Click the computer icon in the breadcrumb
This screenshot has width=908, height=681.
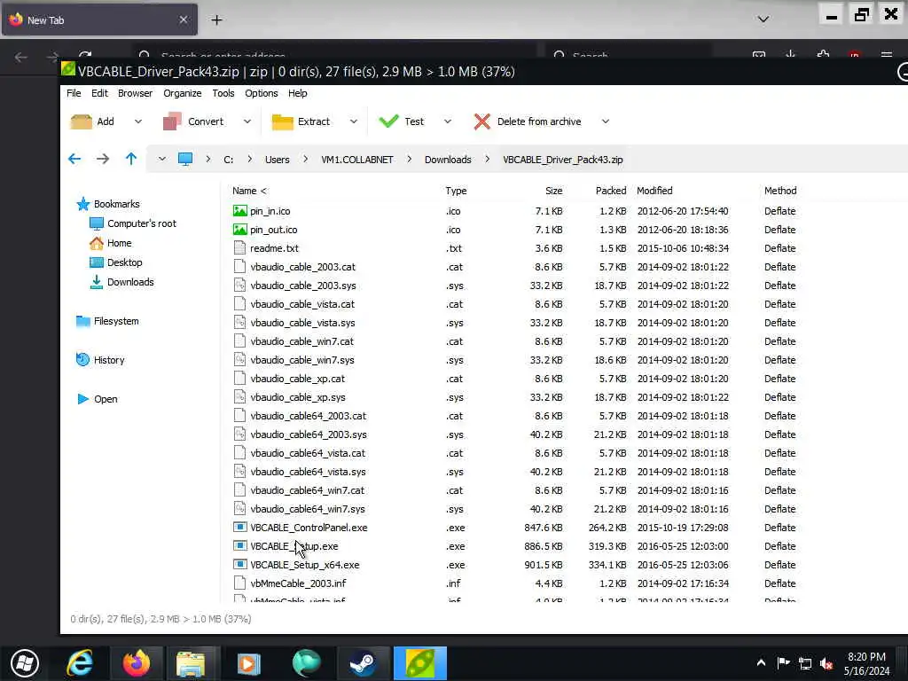click(185, 160)
